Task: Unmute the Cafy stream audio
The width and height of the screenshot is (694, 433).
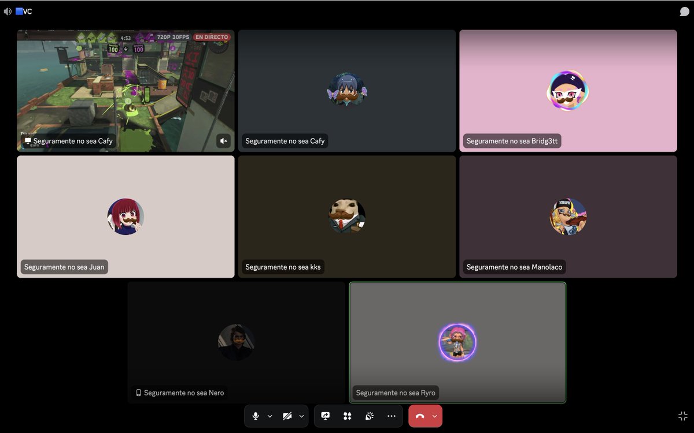Action: pyautogui.click(x=223, y=141)
